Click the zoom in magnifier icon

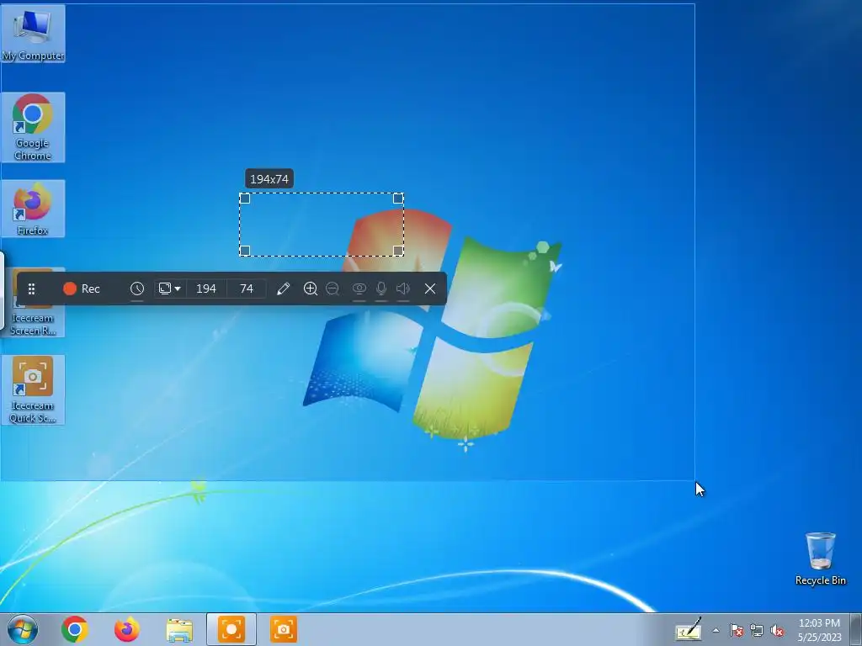pyautogui.click(x=310, y=289)
